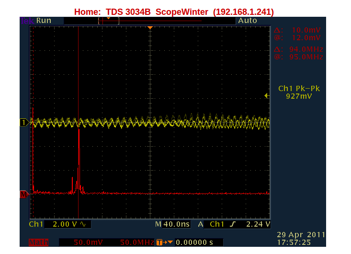Viewport: 351px width, 254px height.
Task: Click the 2.24 V trigger level readout
Action: click(x=258, y=224)
